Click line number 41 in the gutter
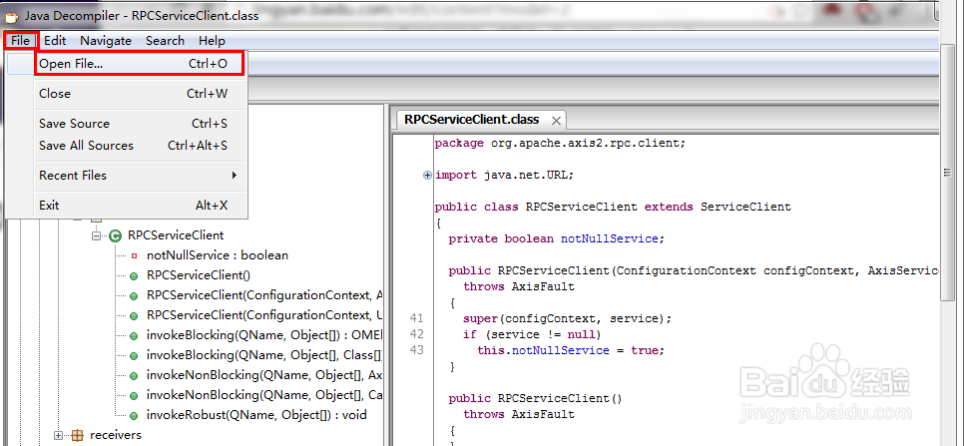Screen dimensions: 964x446 click(x=417, y=319)
